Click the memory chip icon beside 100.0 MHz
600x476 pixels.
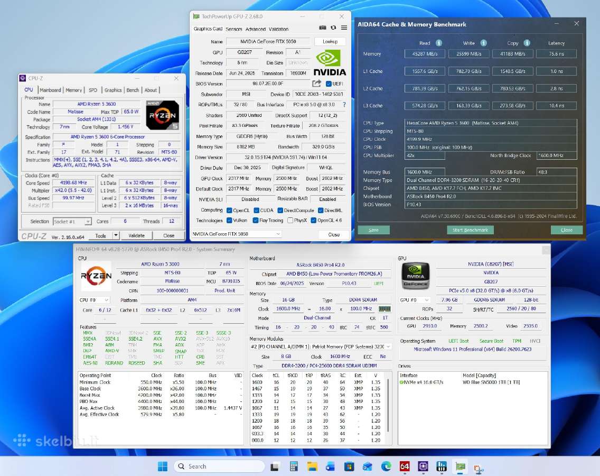(385, 309)
